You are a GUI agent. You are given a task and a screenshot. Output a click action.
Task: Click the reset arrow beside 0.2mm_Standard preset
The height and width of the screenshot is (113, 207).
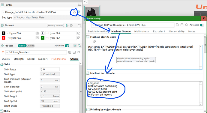[3, 52]
